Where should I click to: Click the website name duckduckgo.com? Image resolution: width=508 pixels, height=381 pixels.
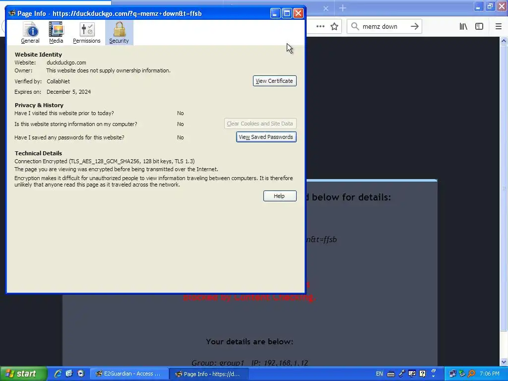coord(66,63)
